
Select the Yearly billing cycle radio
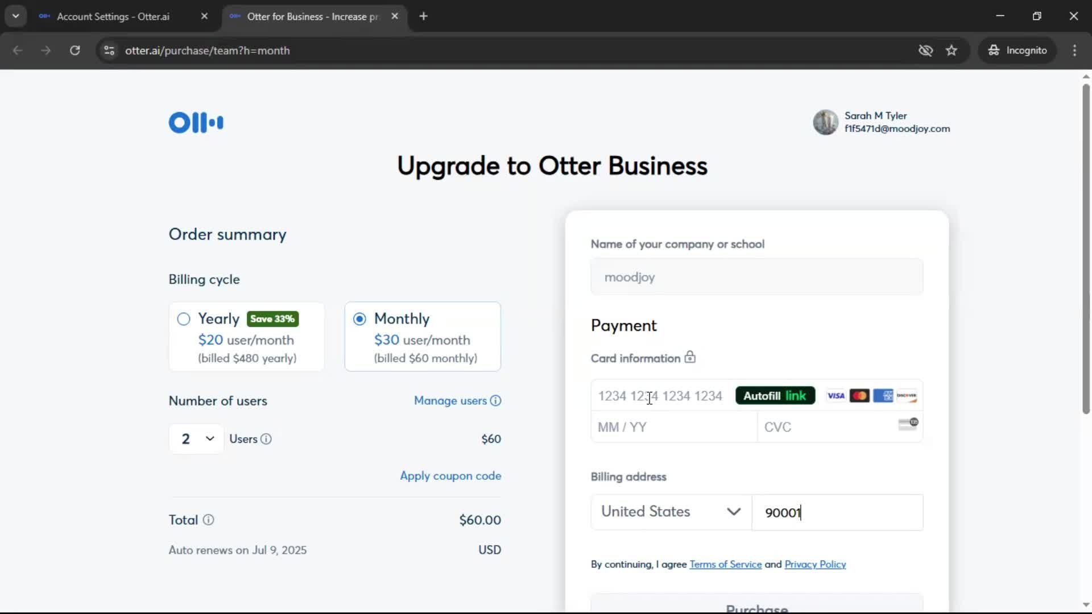(184, 319)
